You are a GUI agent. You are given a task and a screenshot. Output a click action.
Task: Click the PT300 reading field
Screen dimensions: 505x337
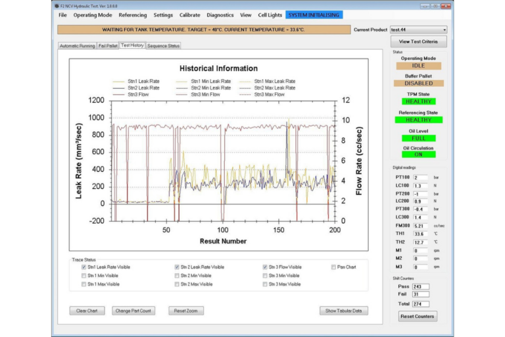click(x=420, y=209)
